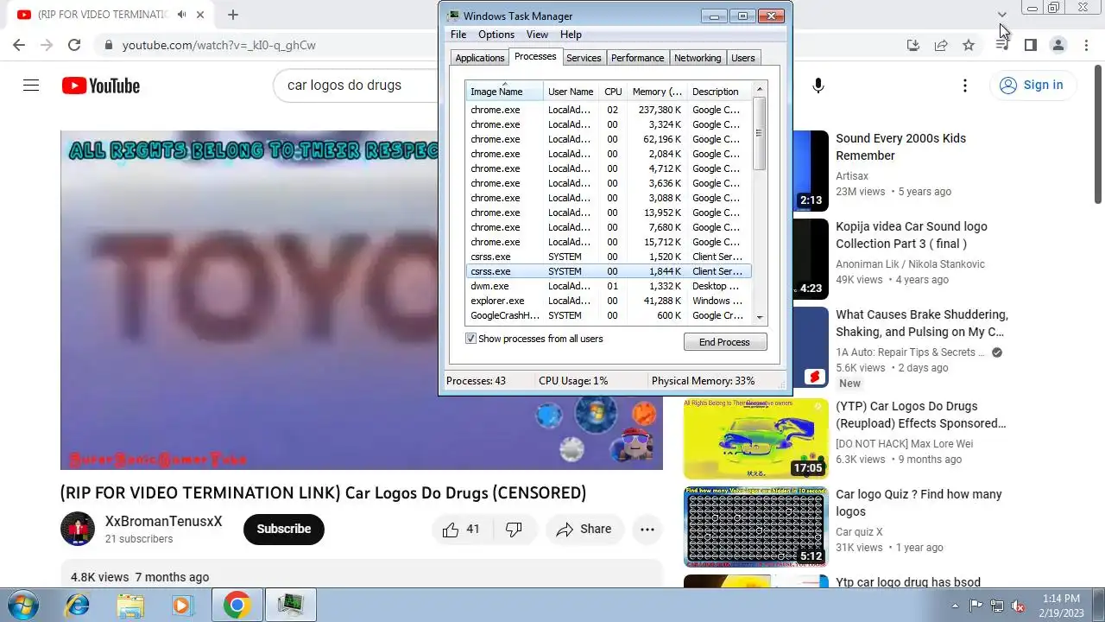This screenshot has height=622, width=1105.
Task: Open Car logo Quiz video thumbnail
Action: [x=755, y=526]
